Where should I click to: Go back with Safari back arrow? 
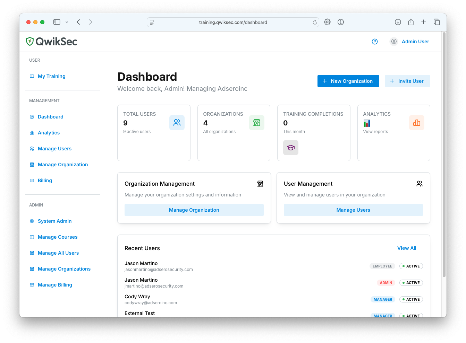click(78, 22)
